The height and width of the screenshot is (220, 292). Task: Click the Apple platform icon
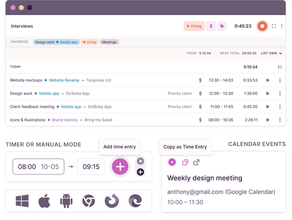(44, 201)
